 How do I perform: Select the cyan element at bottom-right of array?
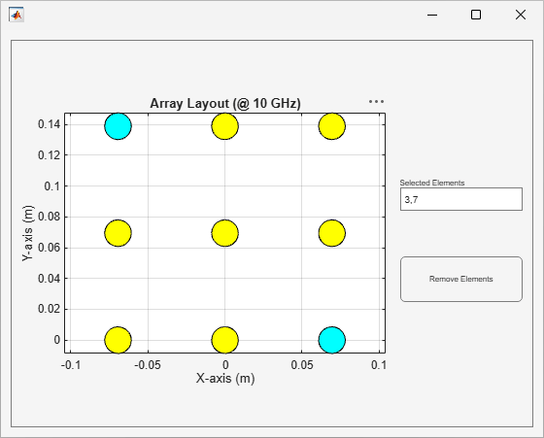pyautogui.click(x=332, y=340)
